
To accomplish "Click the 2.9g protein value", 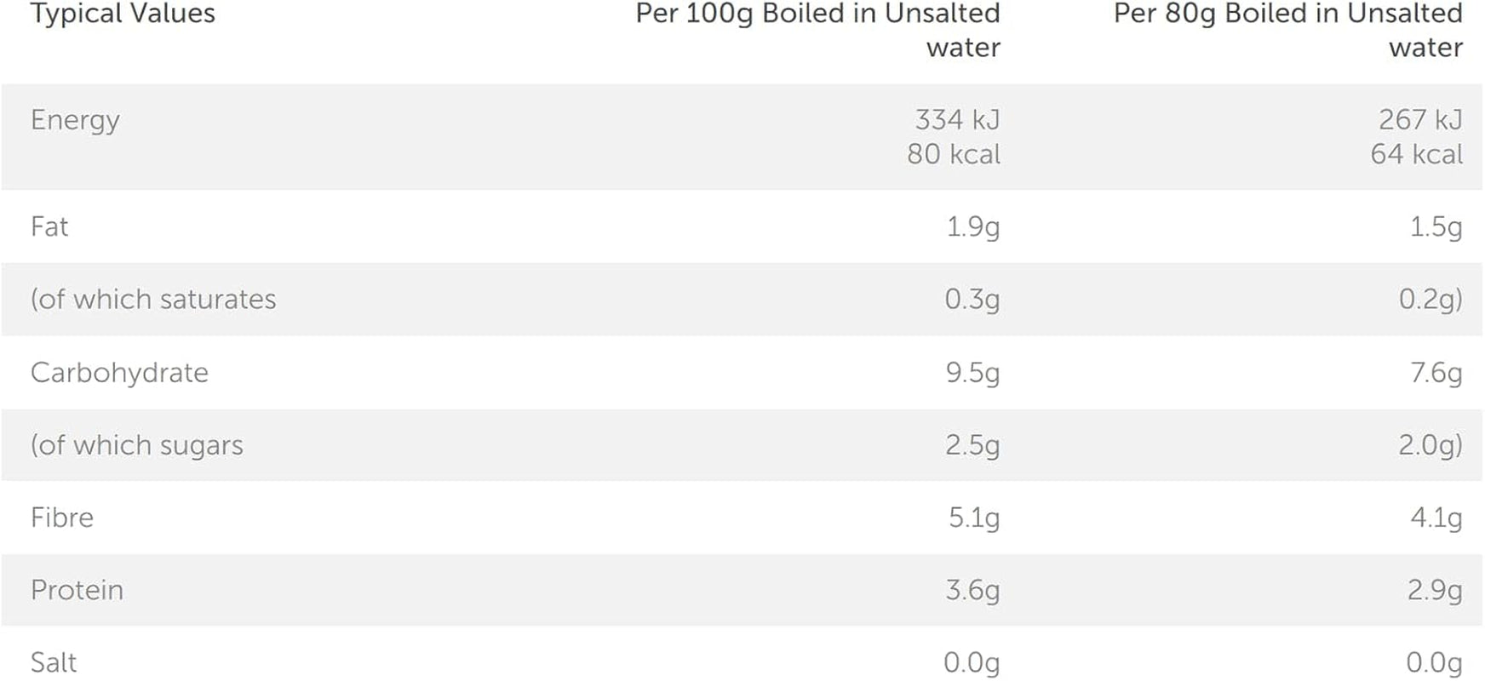I will [1435, 590].
